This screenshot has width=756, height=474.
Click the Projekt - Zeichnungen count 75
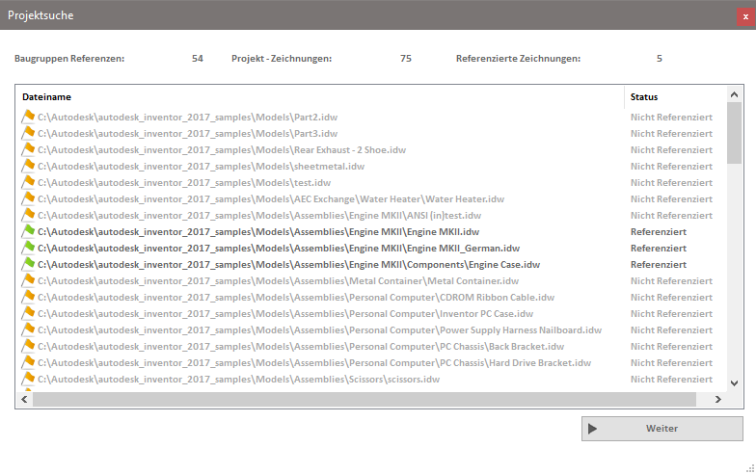point(405,58)
